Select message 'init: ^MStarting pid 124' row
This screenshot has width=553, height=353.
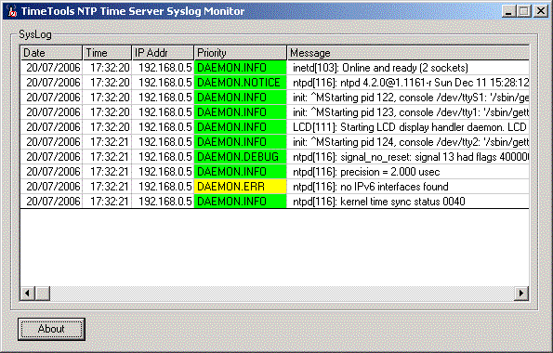(x=408, y=142)
